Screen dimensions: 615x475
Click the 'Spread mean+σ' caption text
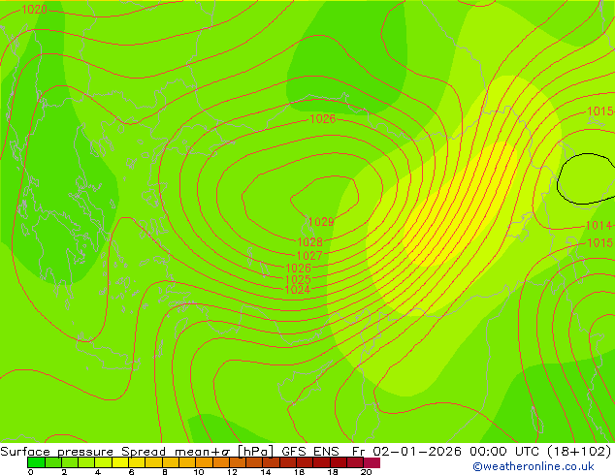pyautogui.click(x=176, y=452)
